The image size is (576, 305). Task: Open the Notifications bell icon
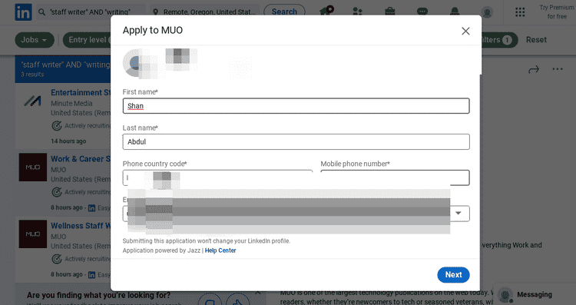pyautogui.click(x=455, y=12)
